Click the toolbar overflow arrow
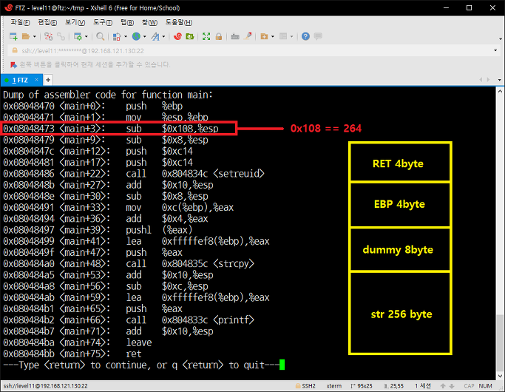The image size is (505, 392). coord(500,39)
